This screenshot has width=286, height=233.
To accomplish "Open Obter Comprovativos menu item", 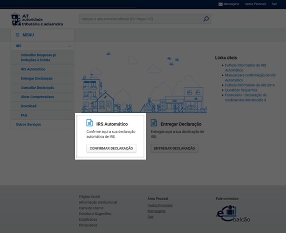I will (x=37, y=97).
